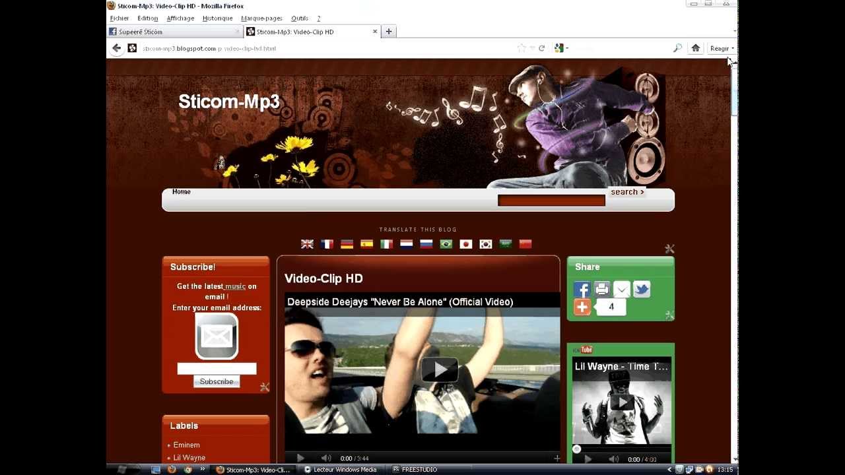Click the search > button
845x475 pixels.
click(x=626, y=192)
